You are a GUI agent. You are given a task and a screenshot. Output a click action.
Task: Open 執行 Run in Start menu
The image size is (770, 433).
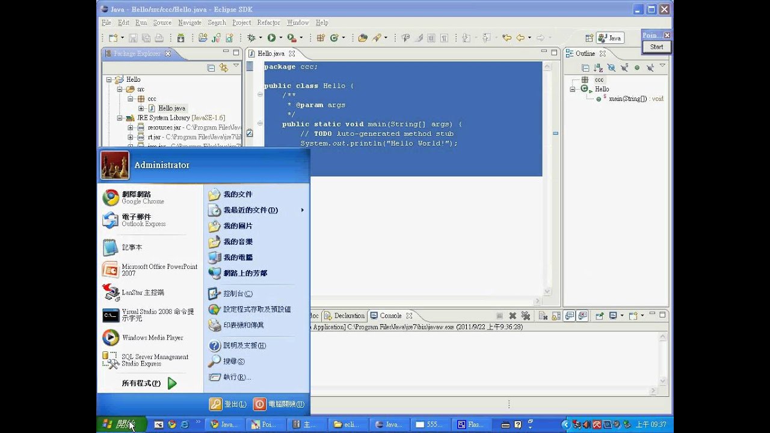[230, 377]
